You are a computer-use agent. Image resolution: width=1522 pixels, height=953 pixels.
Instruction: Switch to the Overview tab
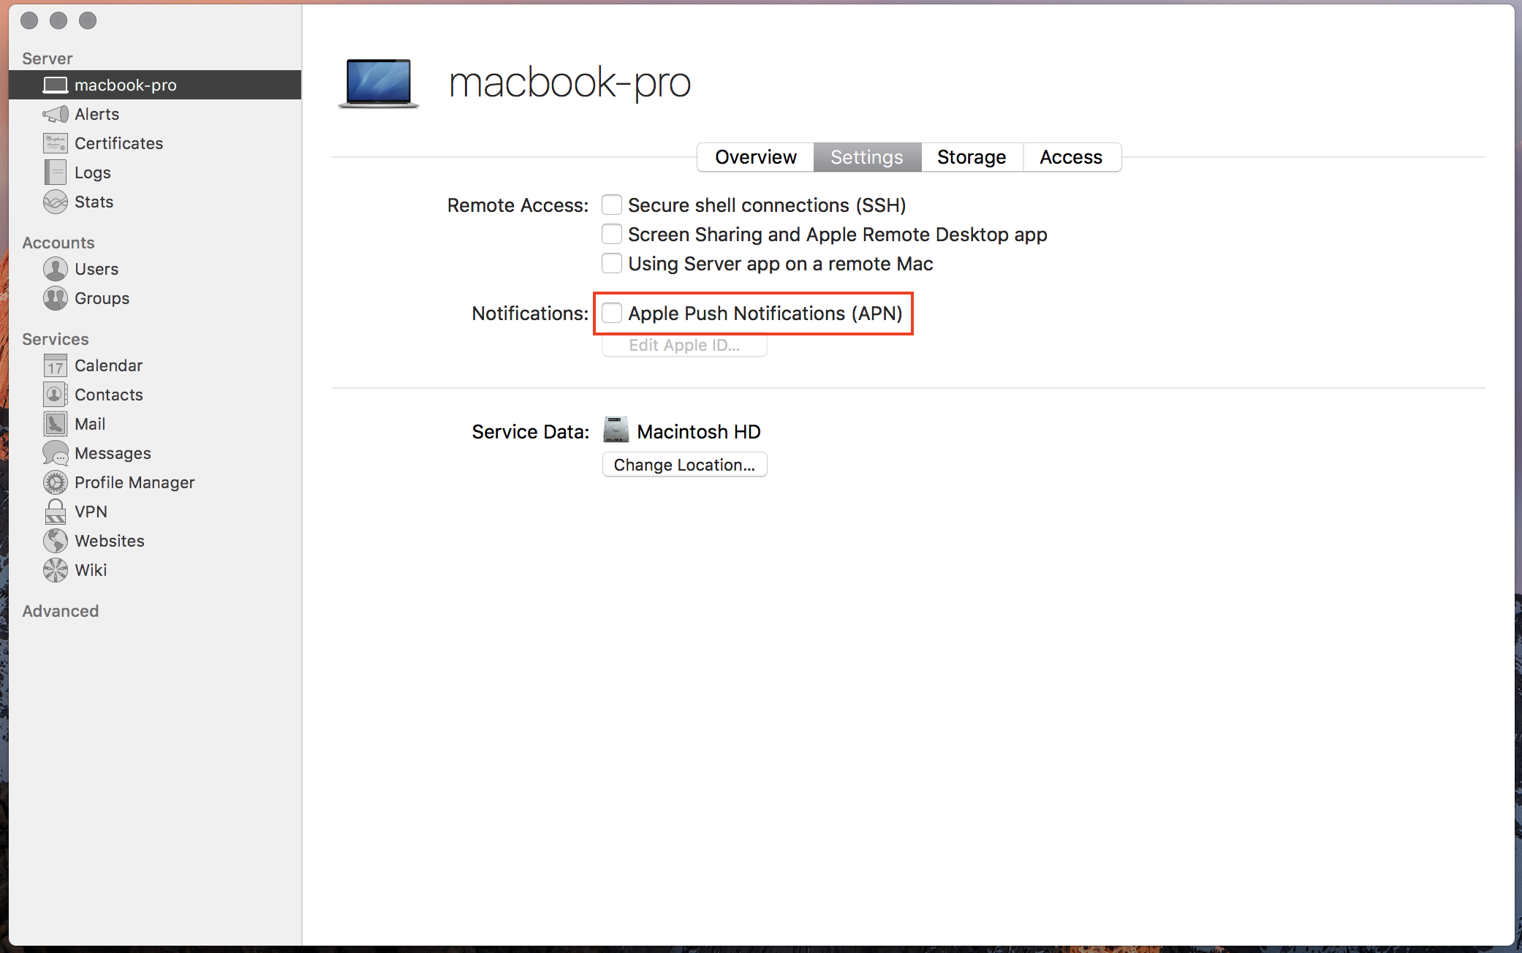[755, 157]
